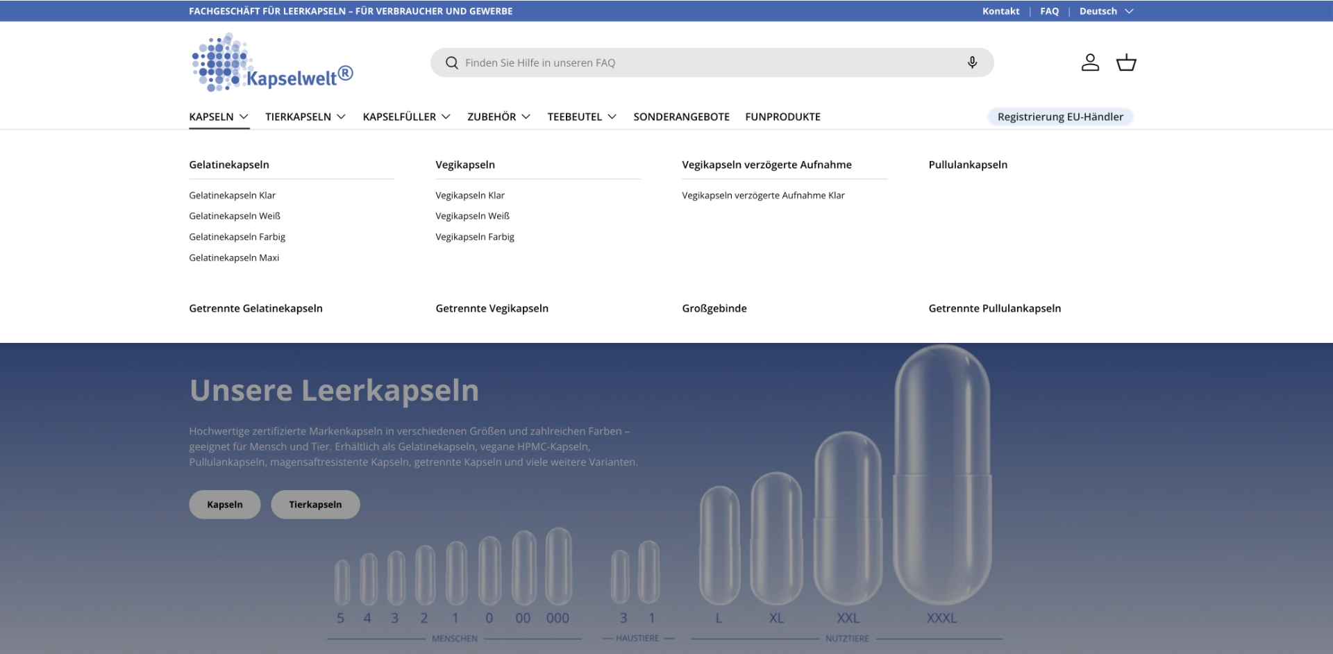The image size is (1333, 654).
Task: Open the Funprodukte menu item
Action: pyautogui.click(x=782, y=117)
